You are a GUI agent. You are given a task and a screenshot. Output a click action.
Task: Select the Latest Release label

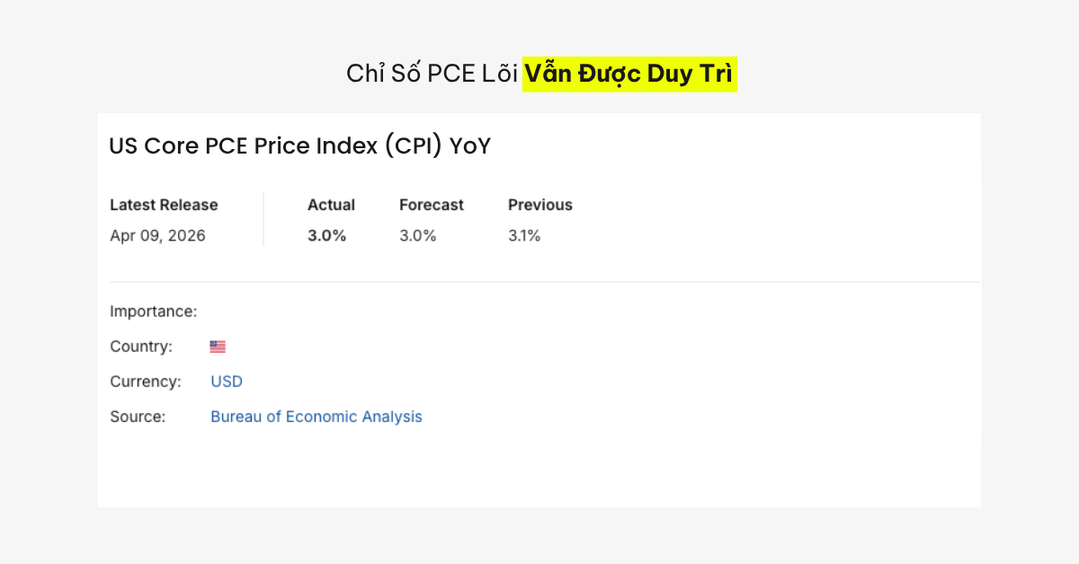164,205
